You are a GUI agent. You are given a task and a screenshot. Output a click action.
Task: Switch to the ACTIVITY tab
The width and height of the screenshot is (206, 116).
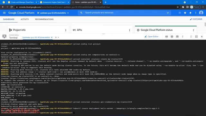(x=25, y=19)
